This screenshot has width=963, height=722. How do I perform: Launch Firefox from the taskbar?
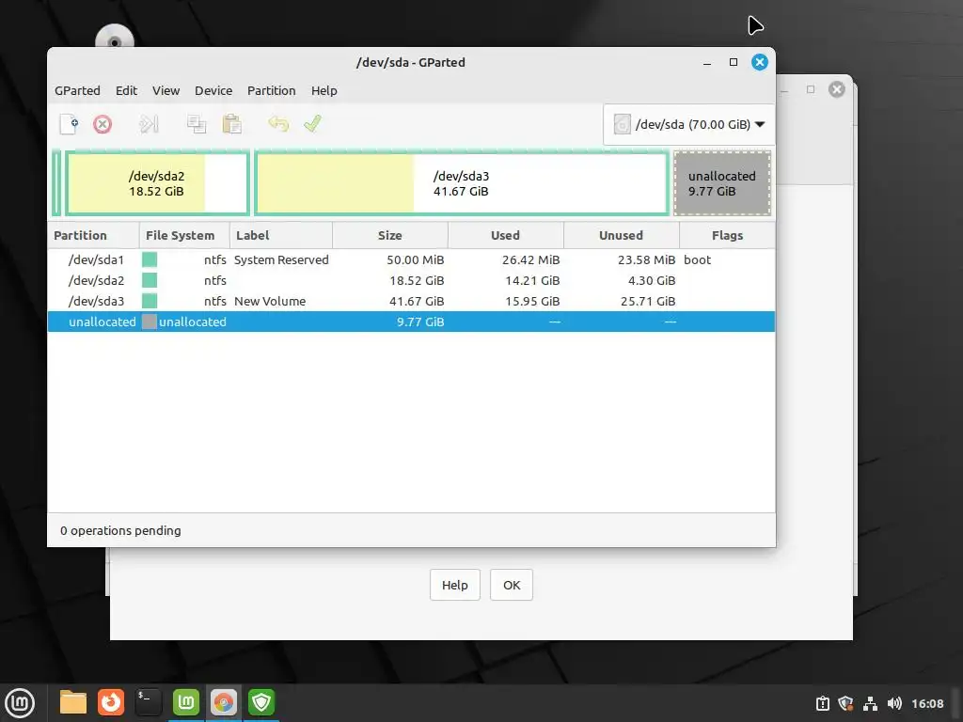coord(111,702)
